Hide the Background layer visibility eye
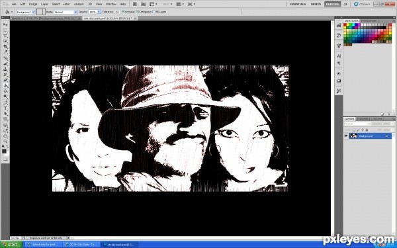 (346, 136)
